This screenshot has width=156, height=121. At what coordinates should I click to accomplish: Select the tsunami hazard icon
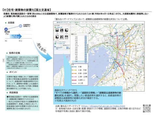point(57,37)
